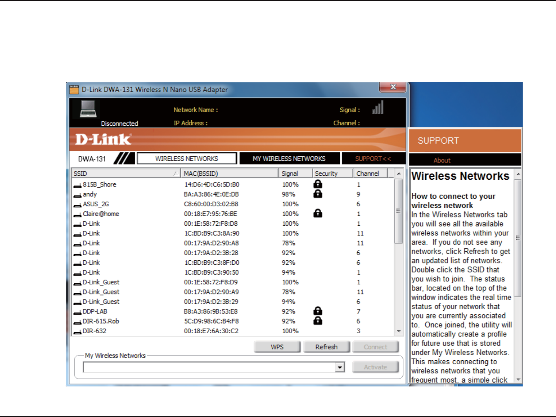This screenshot has width=556, height=417.
Task: Click the lock icon in the andy row
Action: click(x=318, y=194)
